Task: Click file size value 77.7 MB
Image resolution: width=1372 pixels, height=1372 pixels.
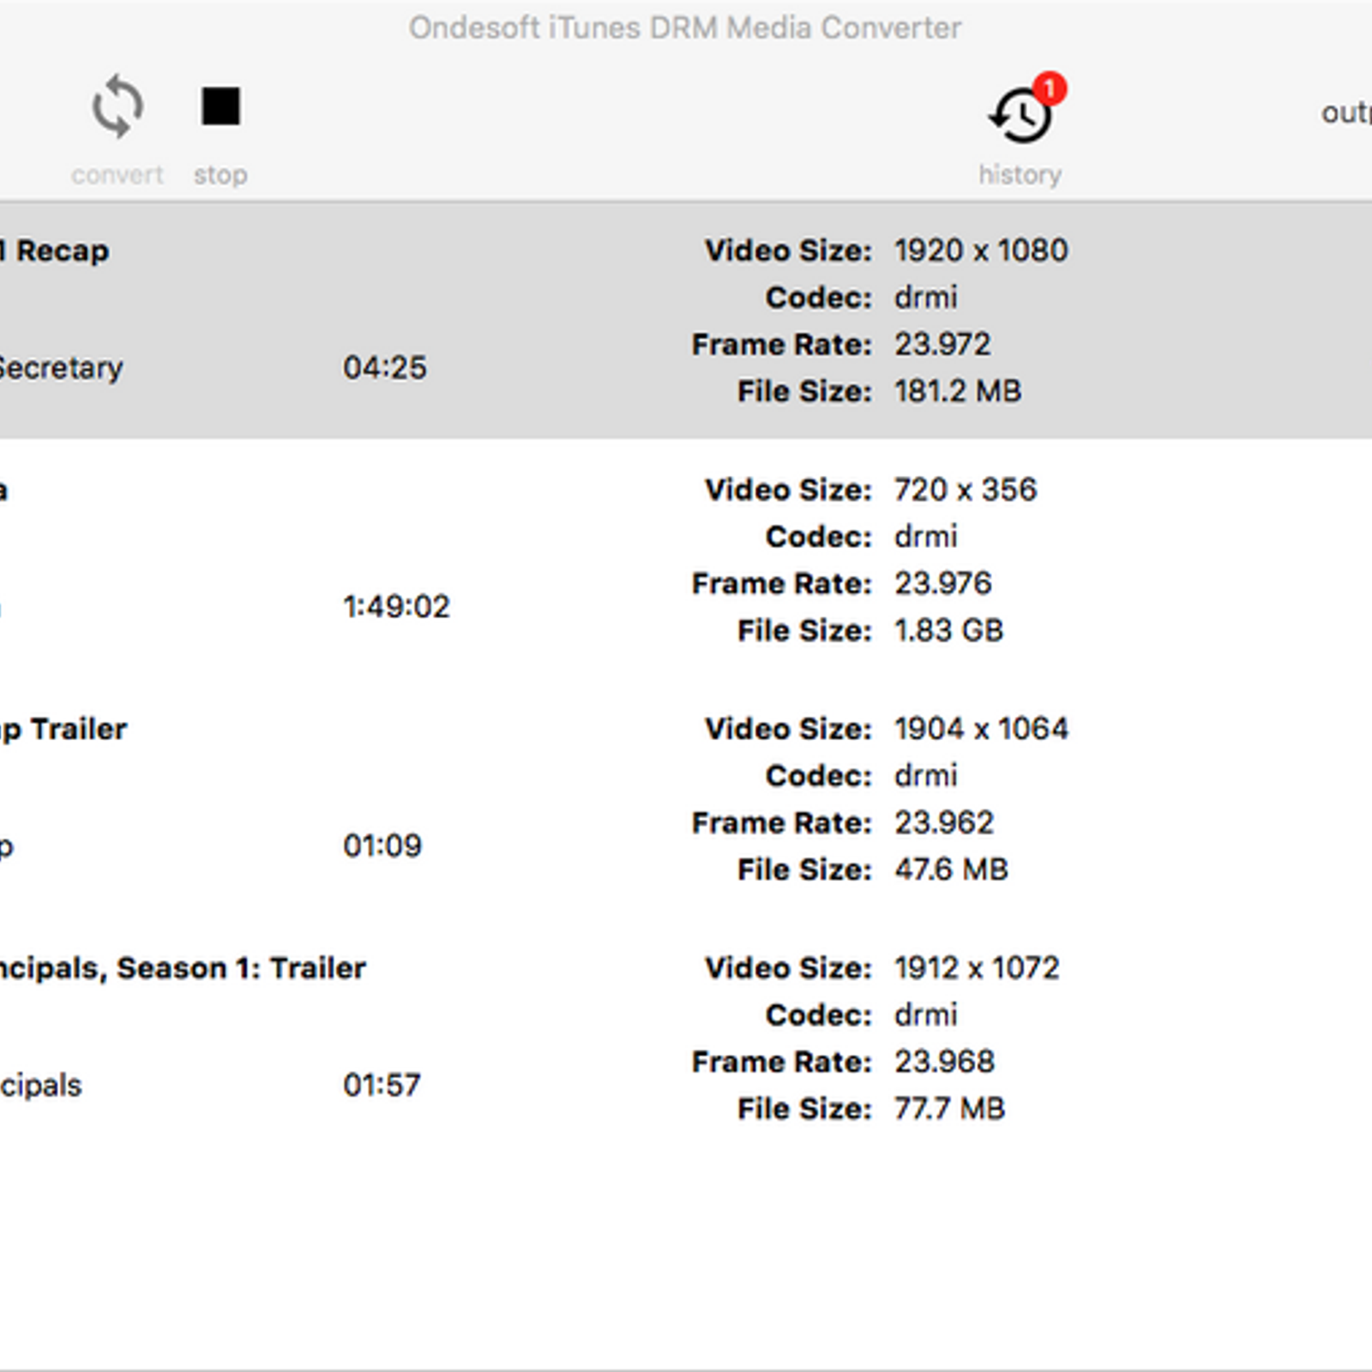Action: click(949, 1110)
